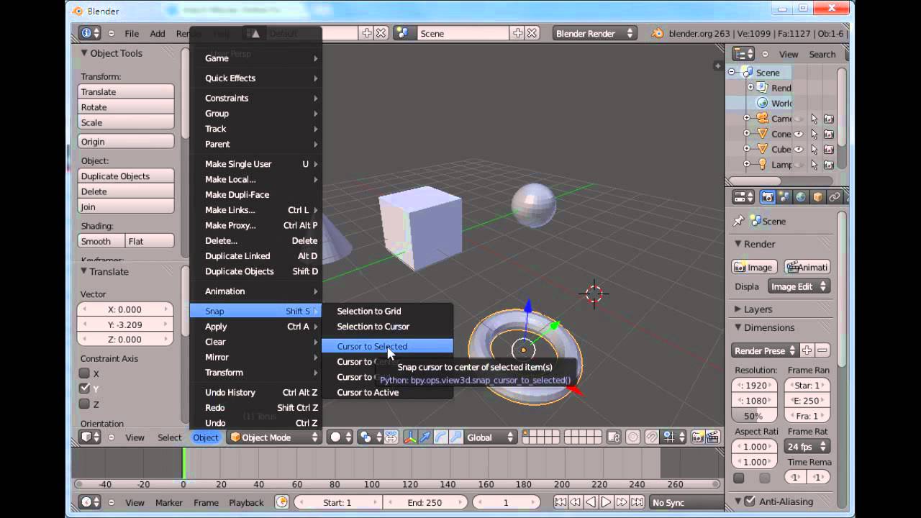Click the Image render button

(754, 267)
